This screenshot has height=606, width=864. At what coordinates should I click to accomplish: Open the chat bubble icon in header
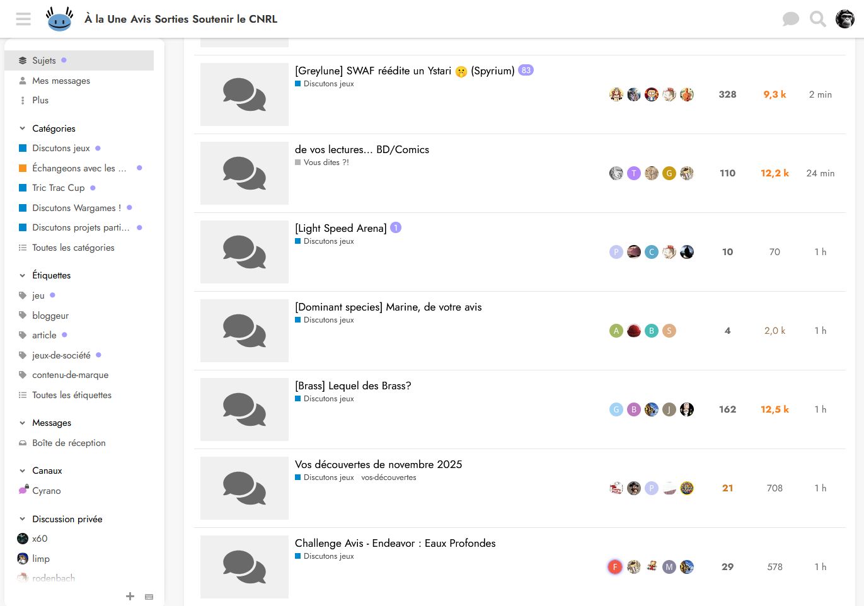pos(790,19)
